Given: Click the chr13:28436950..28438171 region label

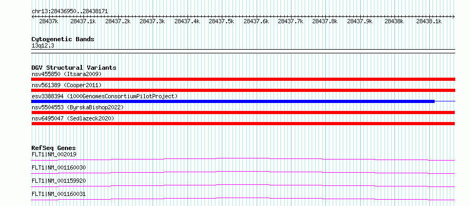Looking at the screenshot, I should coord(70,11).
